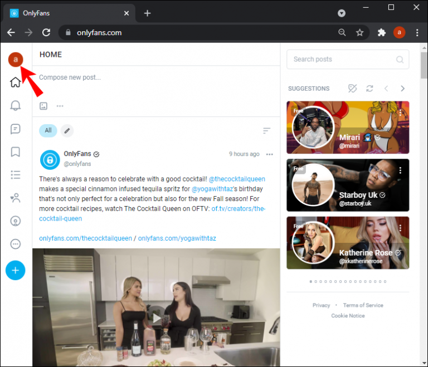Open Katherine Rose suggestion card
Viewport: 428px width, 367px height.
348,243
